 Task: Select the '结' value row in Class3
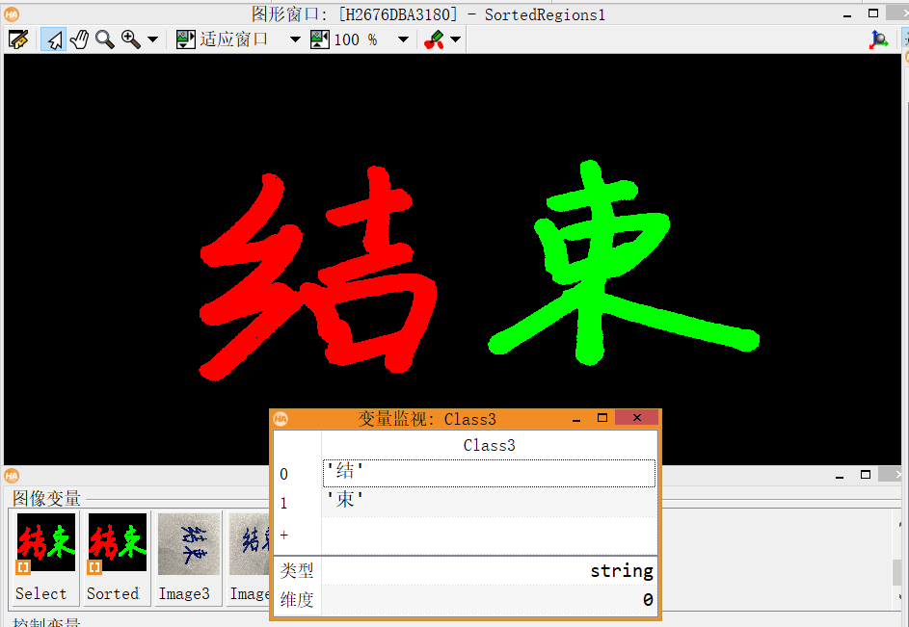point(488,473)
